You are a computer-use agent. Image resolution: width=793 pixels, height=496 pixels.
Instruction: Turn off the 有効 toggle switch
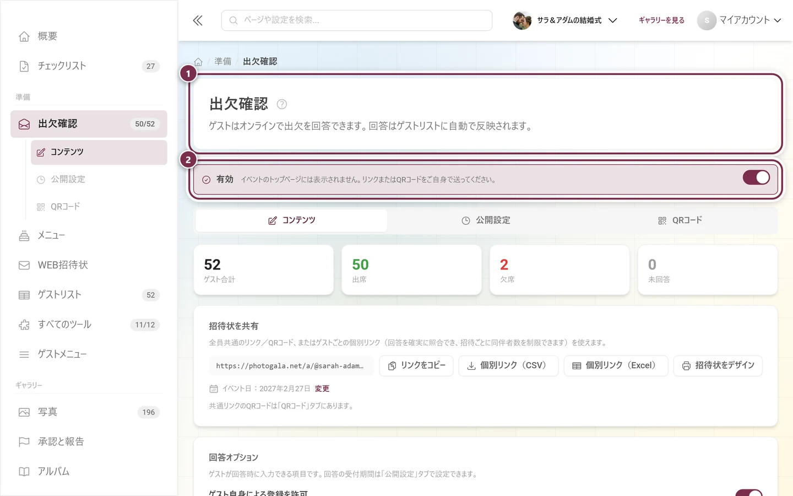coord(756,177)
